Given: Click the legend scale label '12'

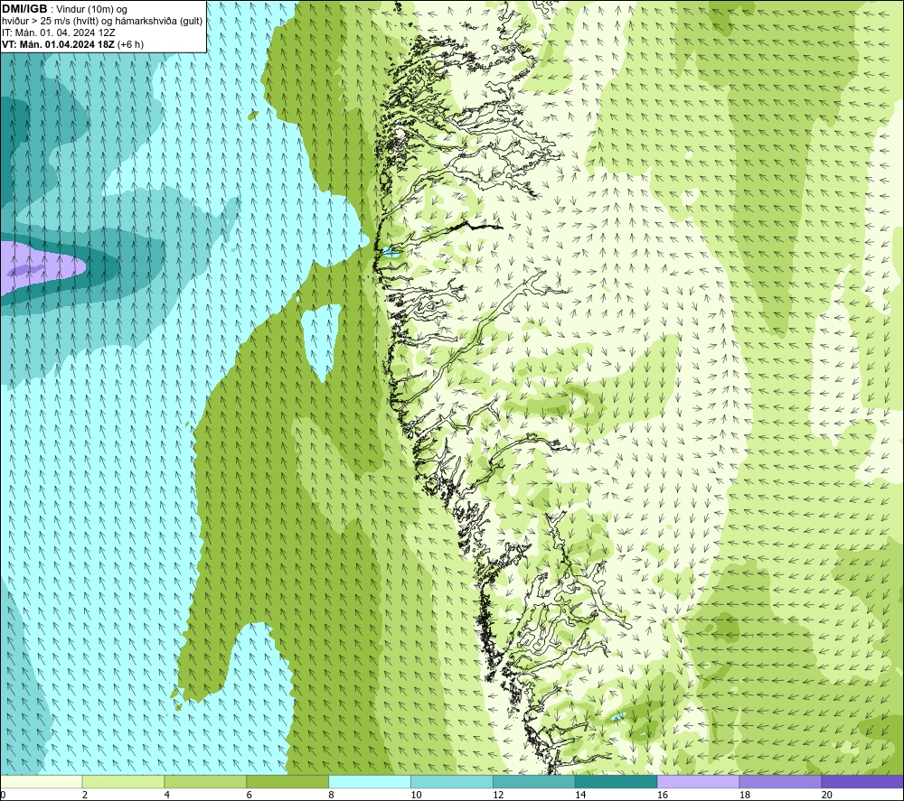Looking at the screenshot, I should point(498,795).
